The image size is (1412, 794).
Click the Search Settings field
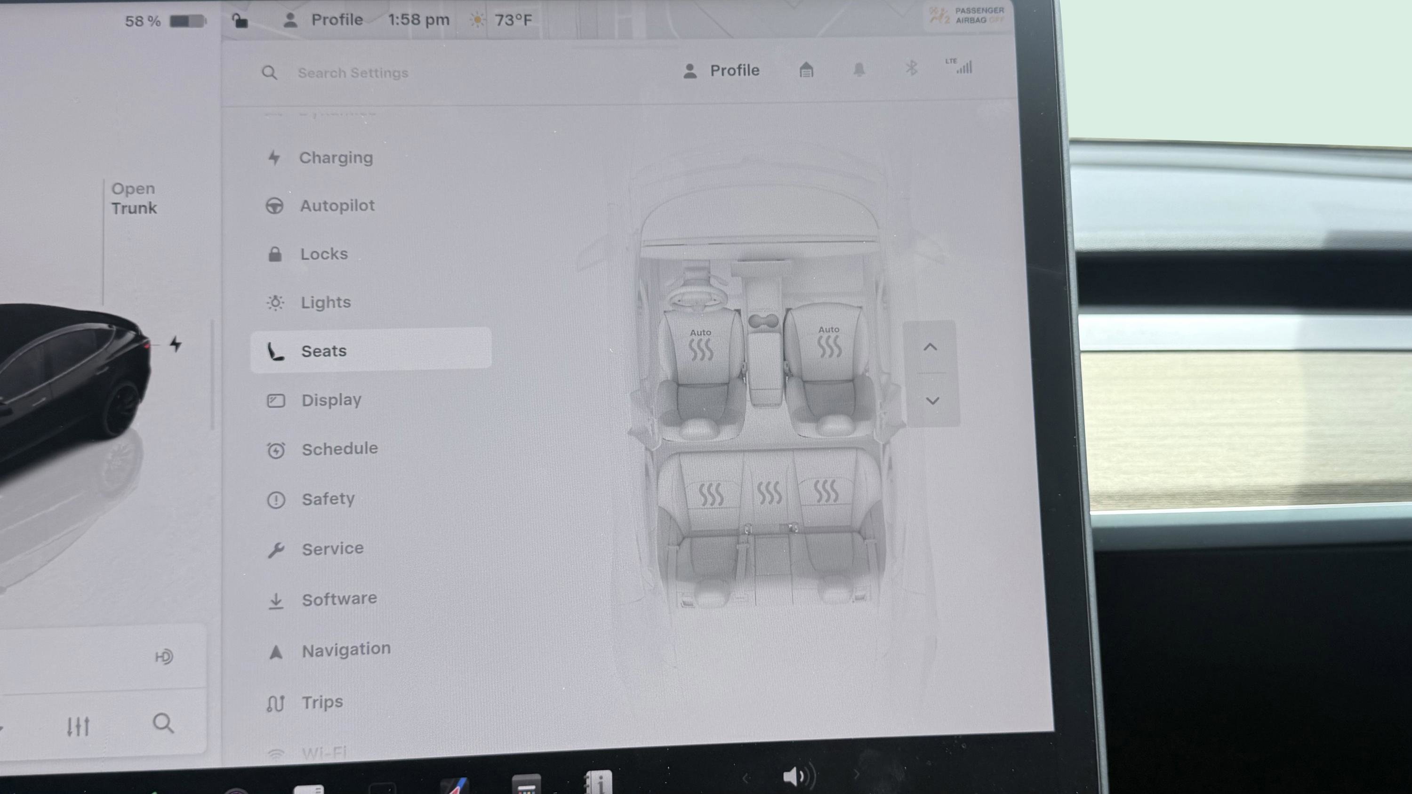pyautogui.click(x=353, y=72)
